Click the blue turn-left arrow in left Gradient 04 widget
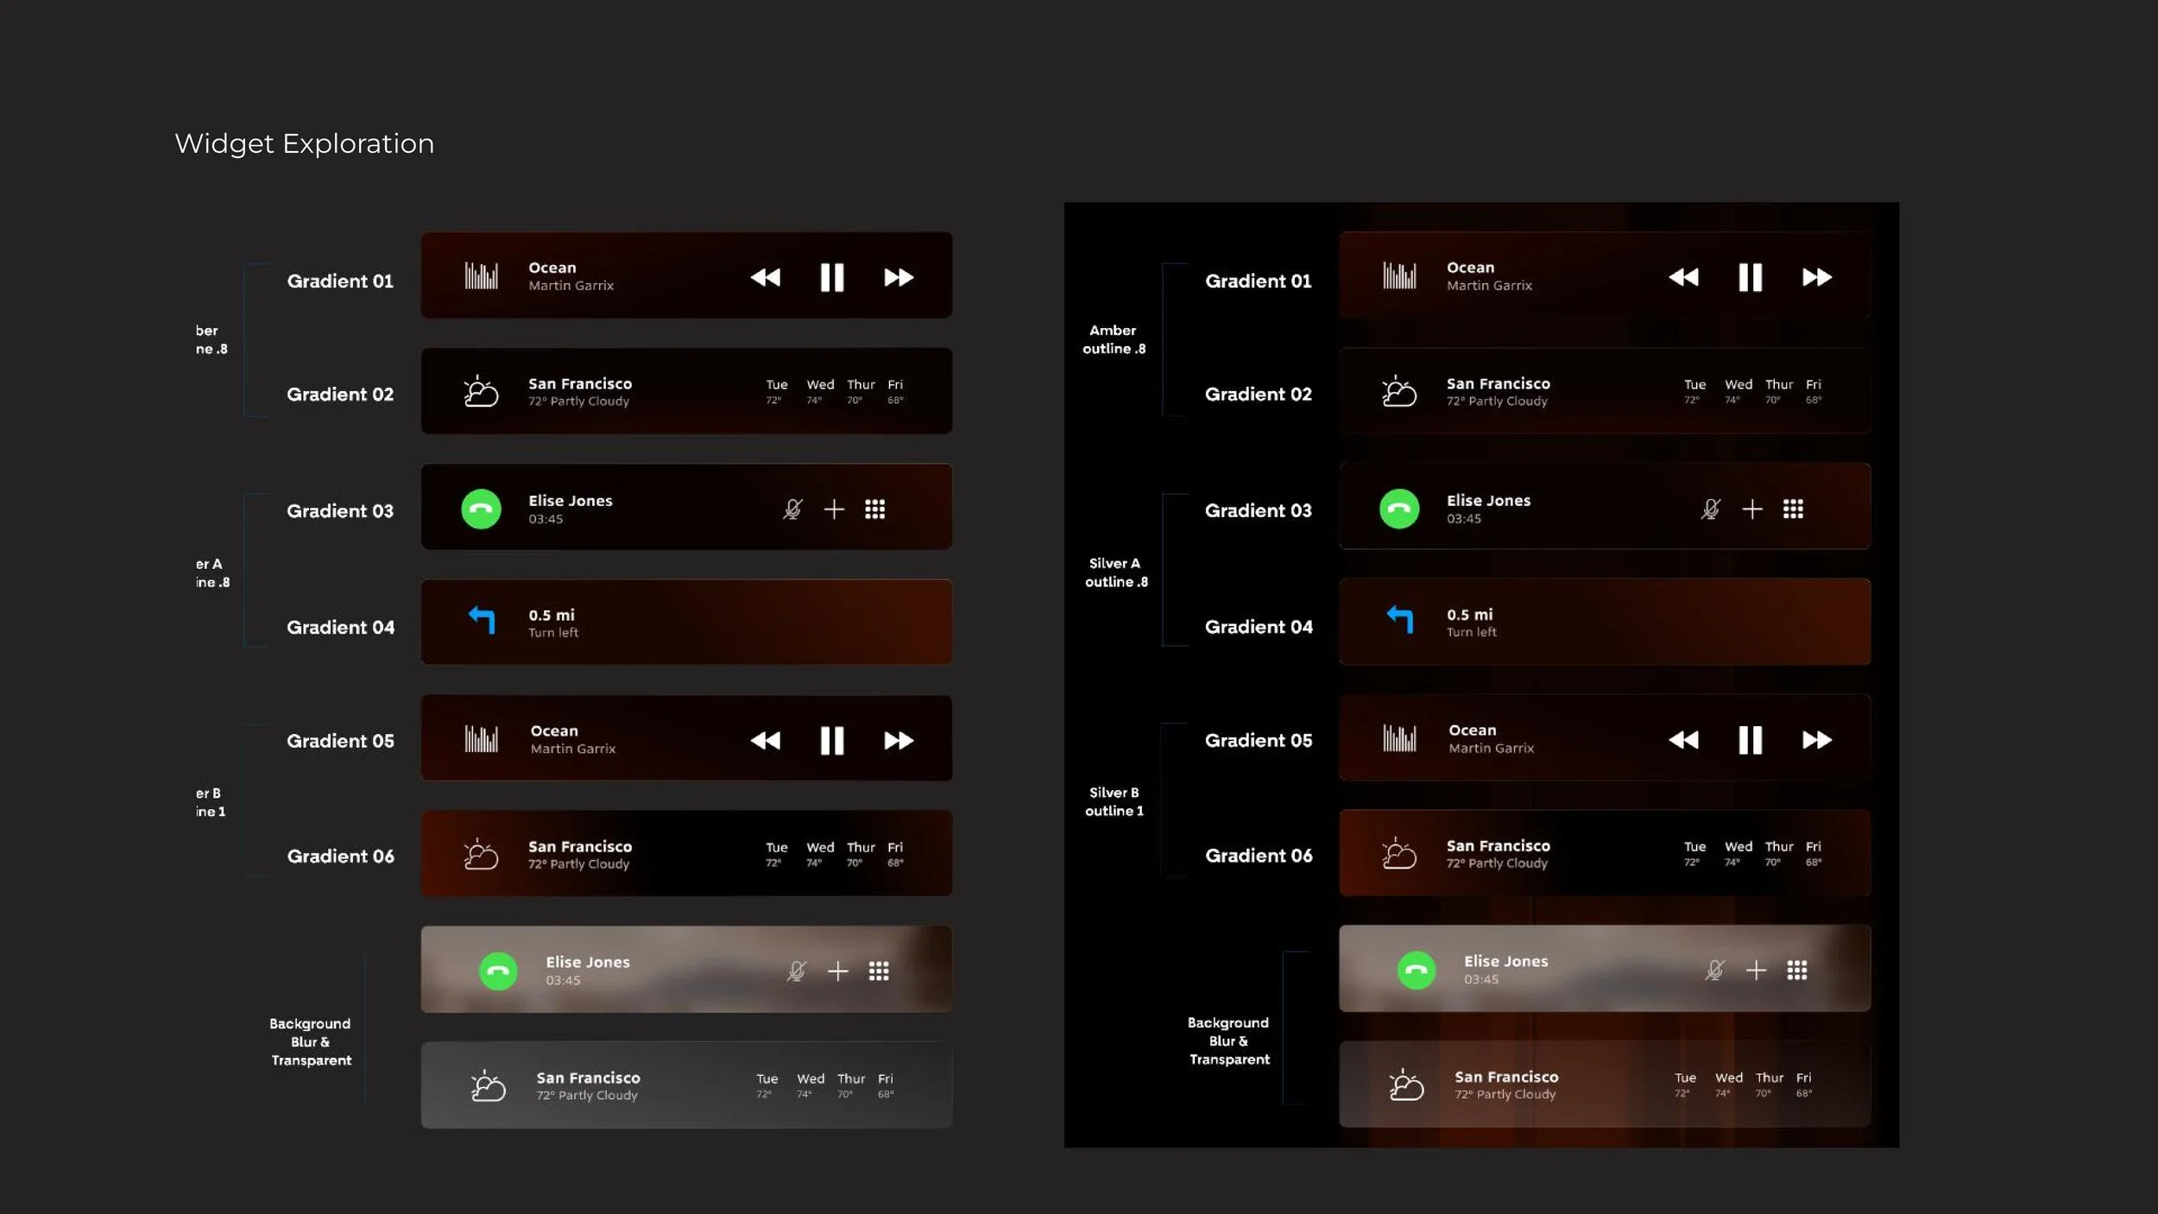This screenshot has width=2158, height=1214. 482,619
